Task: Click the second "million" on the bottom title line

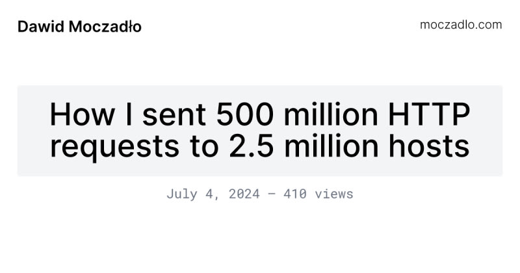Action: pyautogui.click(x=331, y=146)
